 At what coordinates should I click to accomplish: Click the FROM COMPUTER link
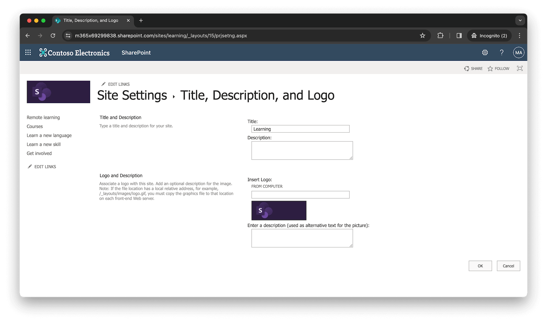267,186
